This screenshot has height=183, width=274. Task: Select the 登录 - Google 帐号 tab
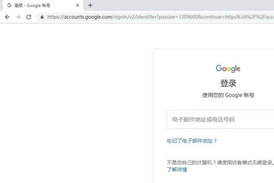(x=43, y=5)
